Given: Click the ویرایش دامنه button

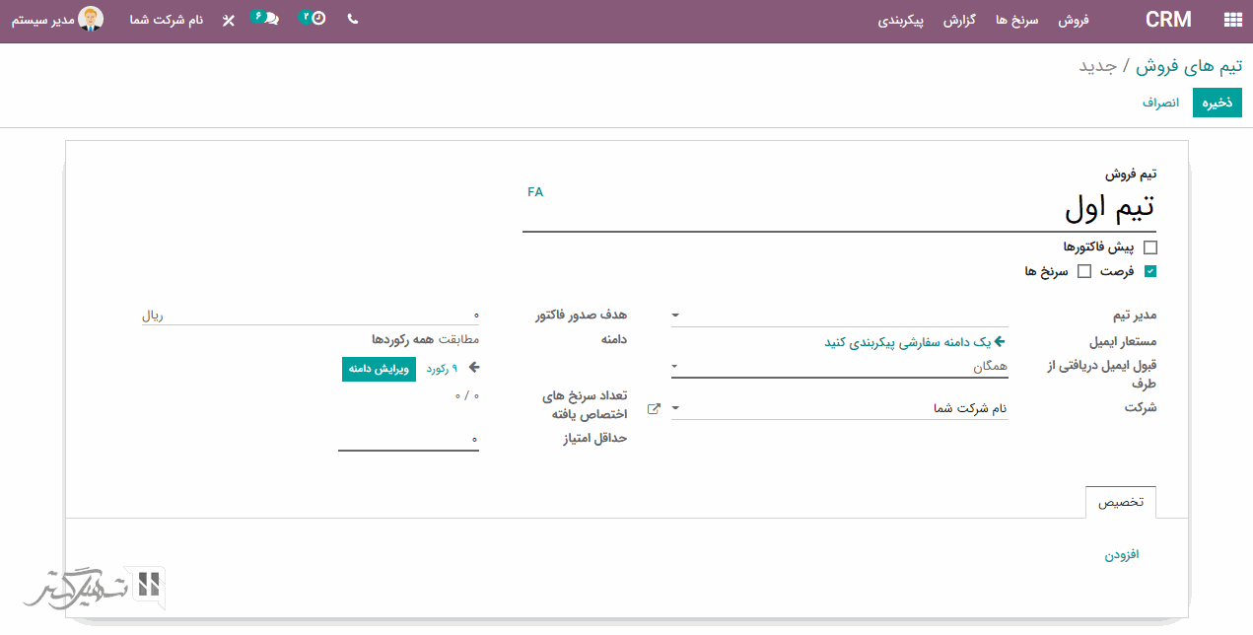Looking at the screenshot, I should [x=379, y=368].
